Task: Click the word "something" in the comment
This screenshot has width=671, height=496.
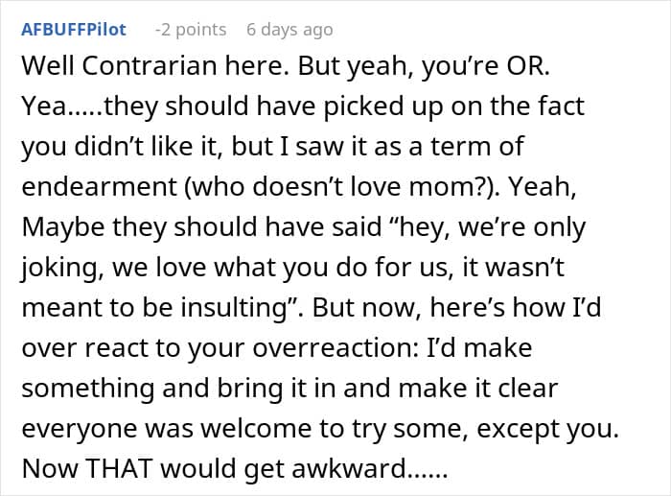Action: (87, 389)
